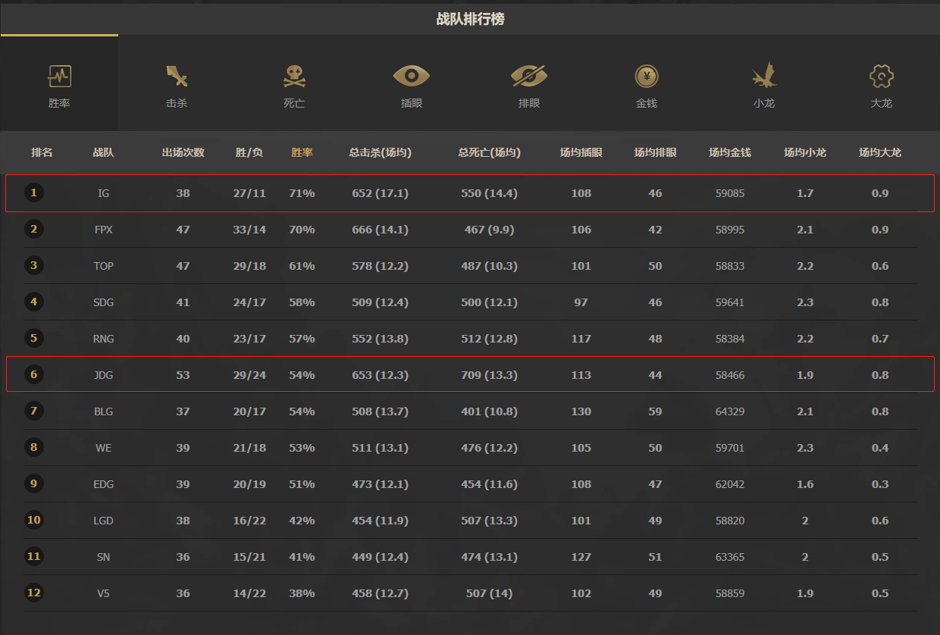This screenshot has width=940, height=635.
Task: Click the 胜/负 column header
Action: tap(249, 152)
